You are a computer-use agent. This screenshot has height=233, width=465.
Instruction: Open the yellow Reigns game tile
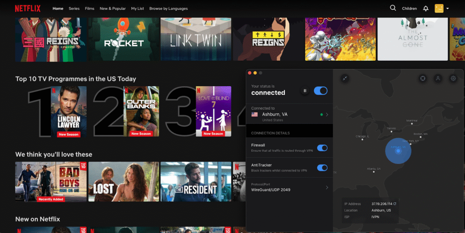(x=268, y=39)
